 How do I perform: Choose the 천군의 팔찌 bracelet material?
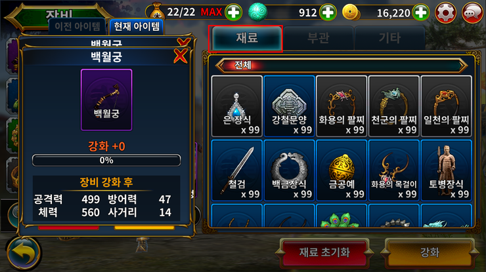coord(394,106)
